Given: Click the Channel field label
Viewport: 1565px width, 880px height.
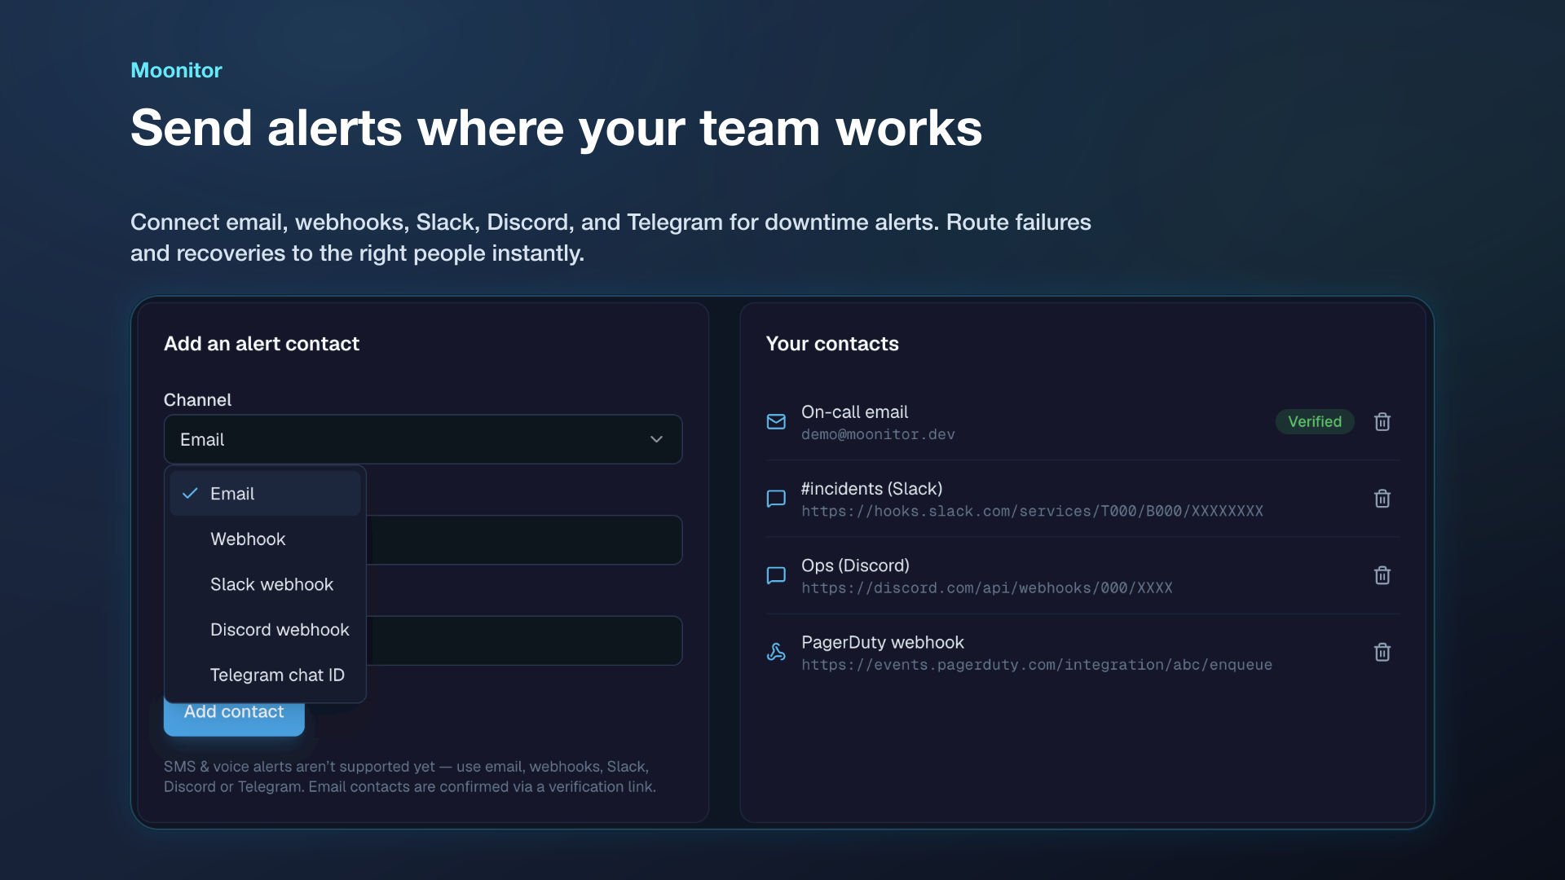Looking at the screenshot, I should (x=197, y=400).
